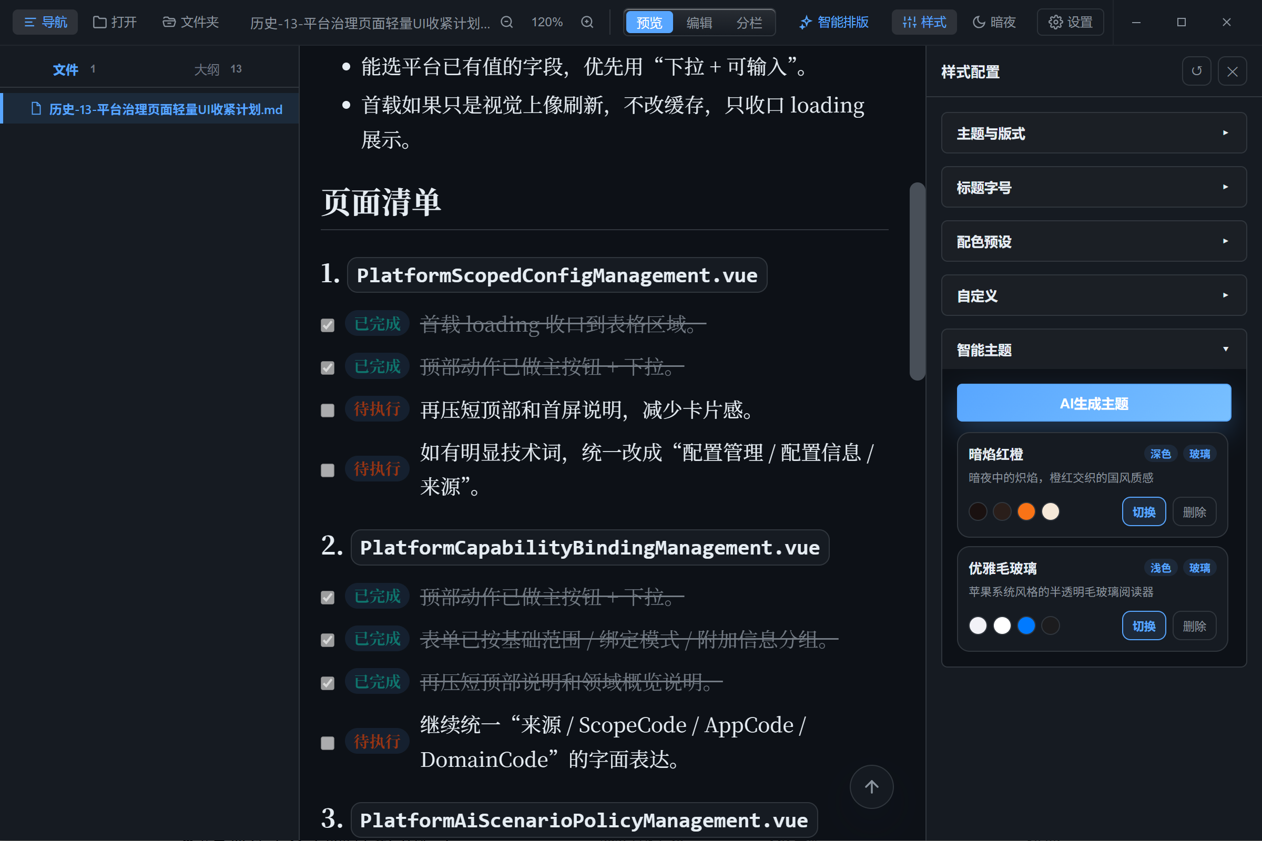
Task: Select the 预览 preview mode tab
Action: point(649,23)
